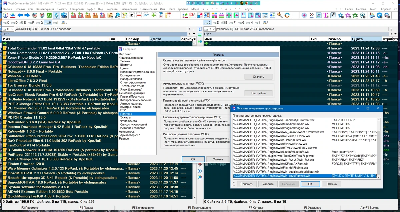
Task: Click the magenta T text toolbar icon
Action: click(x=326, y=15)
